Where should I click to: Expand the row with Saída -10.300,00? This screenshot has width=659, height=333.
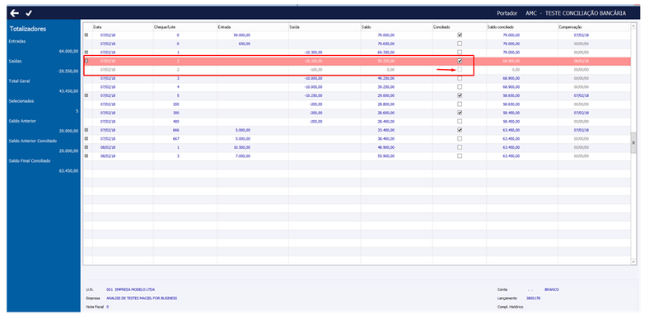click(86, 53)
